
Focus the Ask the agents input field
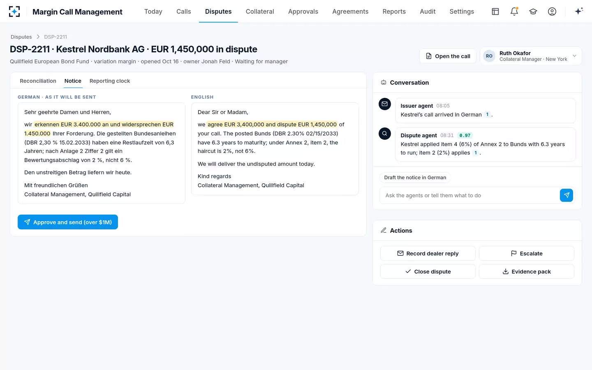[469, 195]
